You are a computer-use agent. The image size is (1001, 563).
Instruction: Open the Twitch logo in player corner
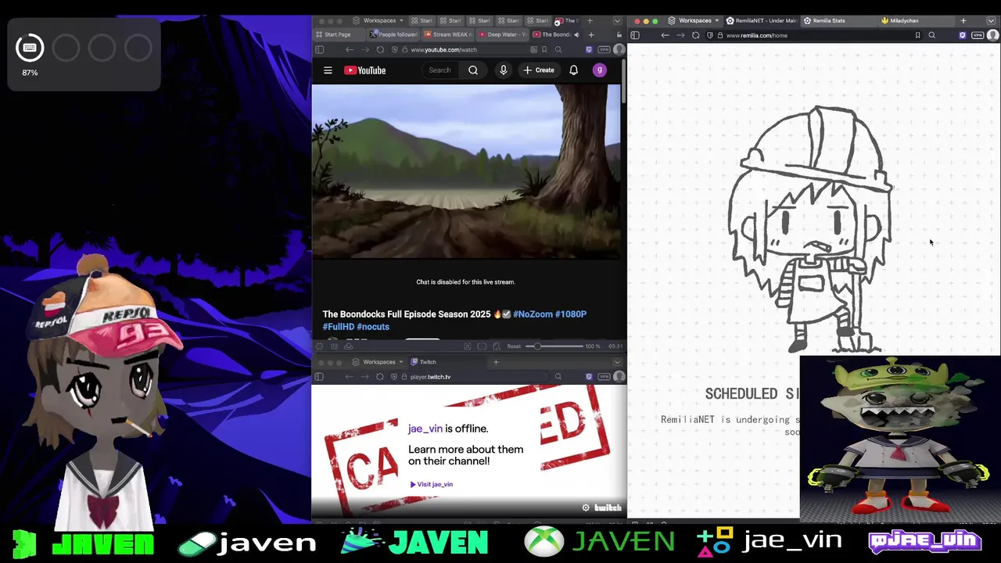coord(608,507)
